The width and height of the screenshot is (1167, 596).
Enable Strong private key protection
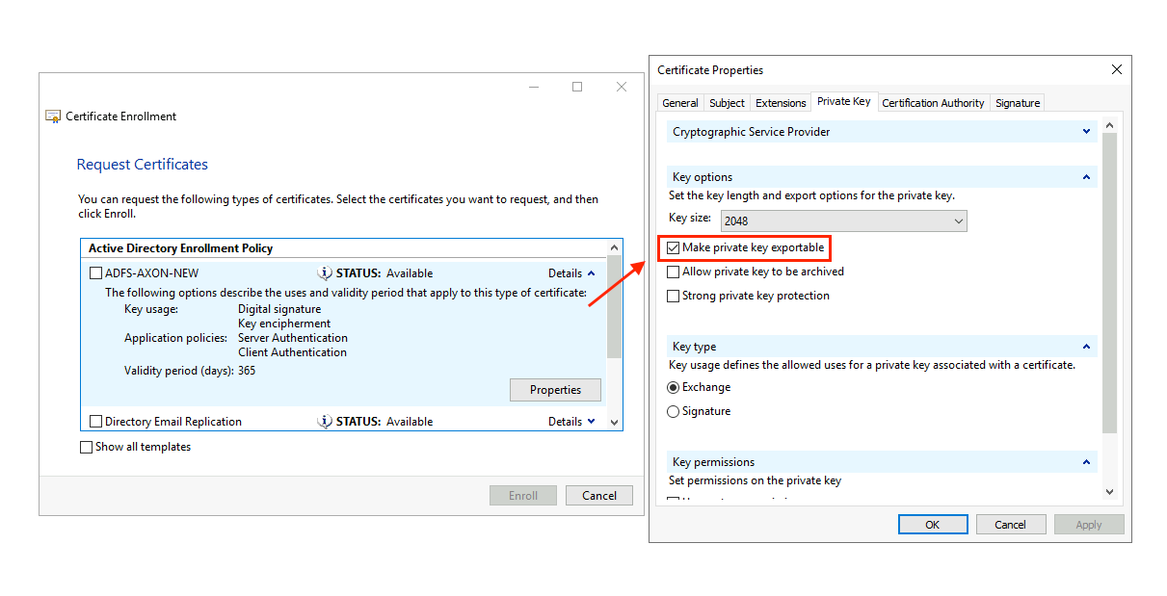[x=672, y=296]
